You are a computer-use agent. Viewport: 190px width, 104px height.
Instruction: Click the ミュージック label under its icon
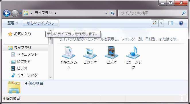click(x=133, y=65)
